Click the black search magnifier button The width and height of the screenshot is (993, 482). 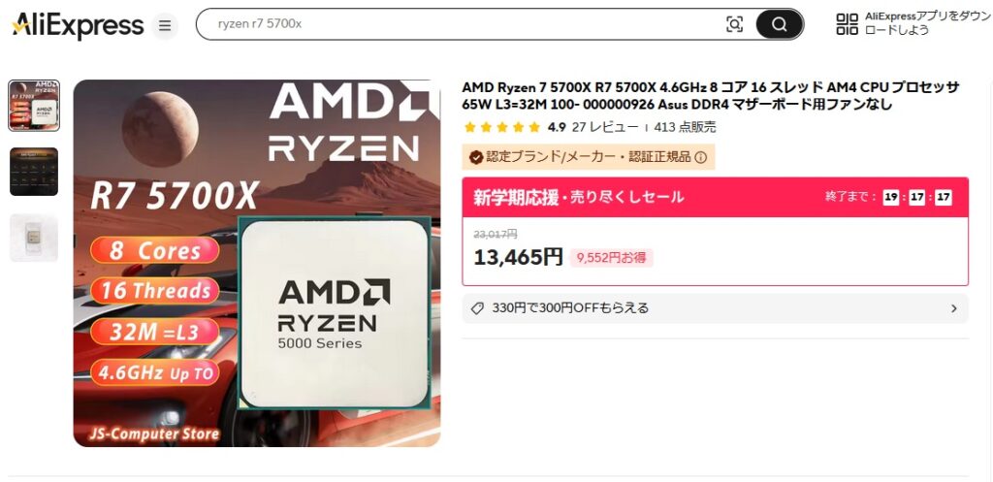point(780,24)
